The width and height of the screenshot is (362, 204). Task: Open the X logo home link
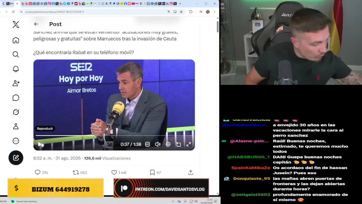[x=16, y=25]
